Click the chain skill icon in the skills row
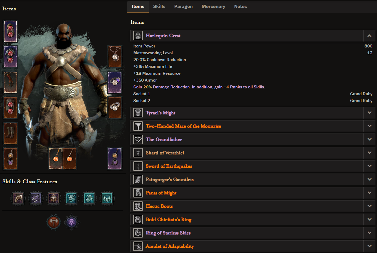377x253 pixels. click(36, 198)
